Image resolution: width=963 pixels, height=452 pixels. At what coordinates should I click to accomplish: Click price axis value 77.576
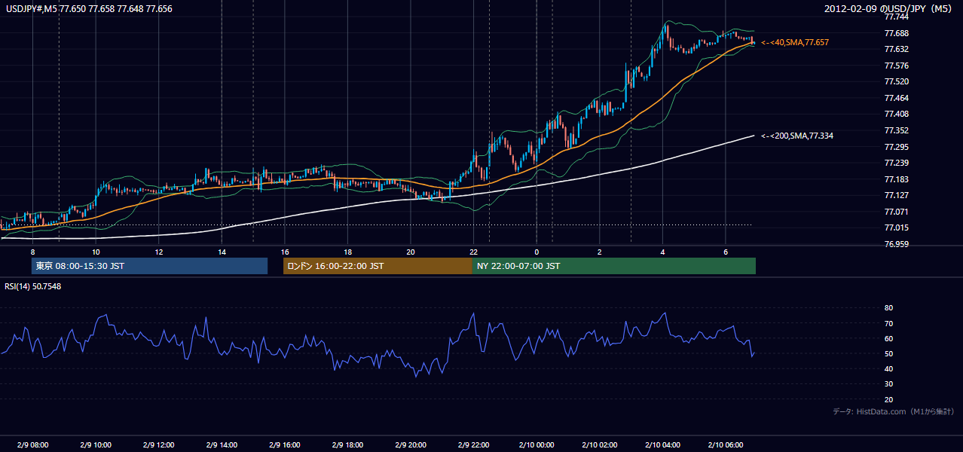tap(897, 66)
